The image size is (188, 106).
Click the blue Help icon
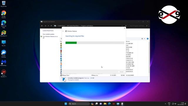(147, 39)
